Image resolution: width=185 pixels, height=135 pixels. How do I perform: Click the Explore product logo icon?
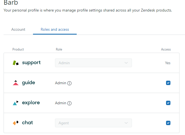point(16,103)
